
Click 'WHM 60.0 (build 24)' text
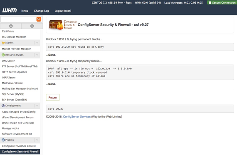(x=148, y=2)
